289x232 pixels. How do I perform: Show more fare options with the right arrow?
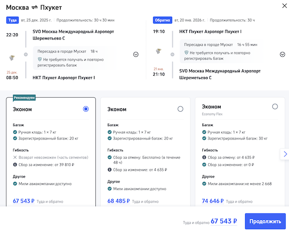click(x=285, y=154)
